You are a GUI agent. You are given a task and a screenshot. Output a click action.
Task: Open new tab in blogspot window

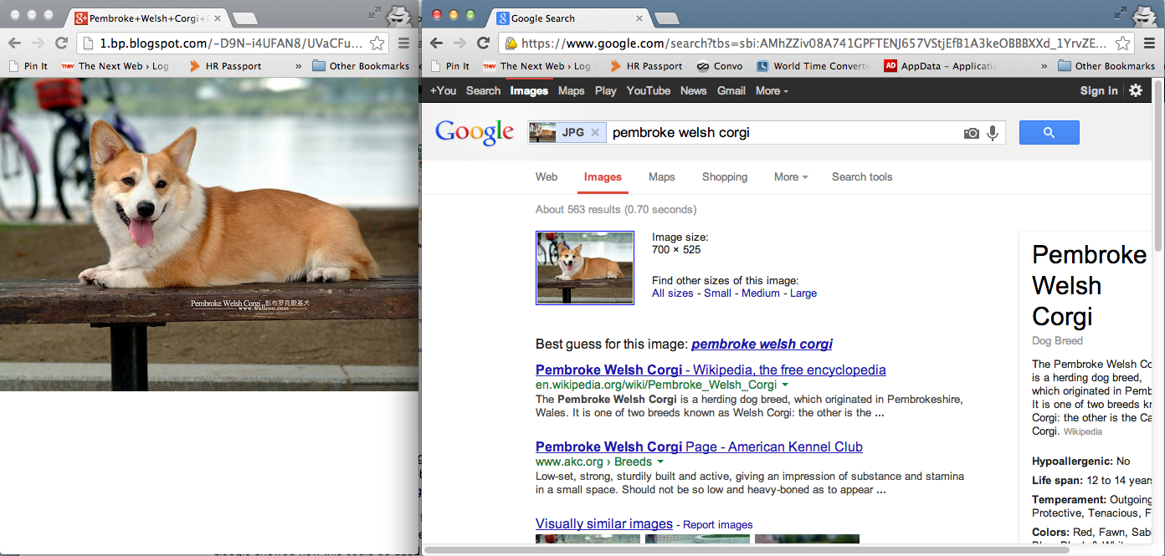(x=244, y=18)
